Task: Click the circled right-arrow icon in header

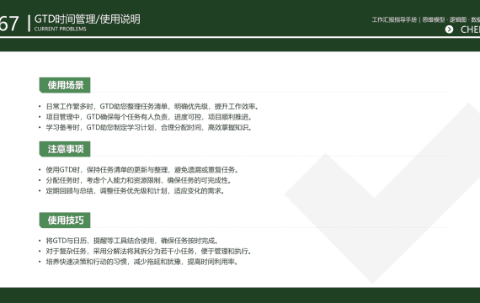Action: pyautogui.click(x=449, y=29)
